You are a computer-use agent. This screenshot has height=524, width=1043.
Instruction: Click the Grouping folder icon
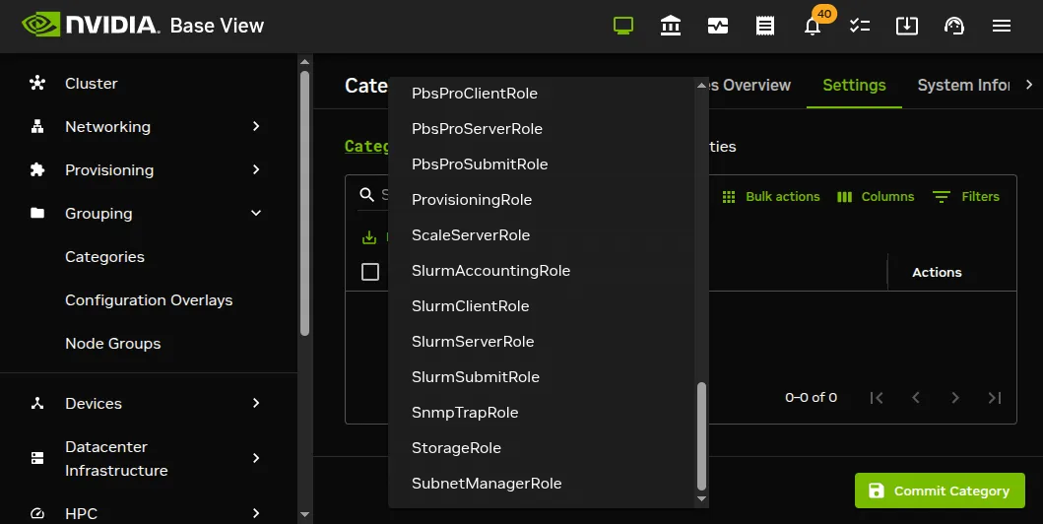(x=37, y=213)
